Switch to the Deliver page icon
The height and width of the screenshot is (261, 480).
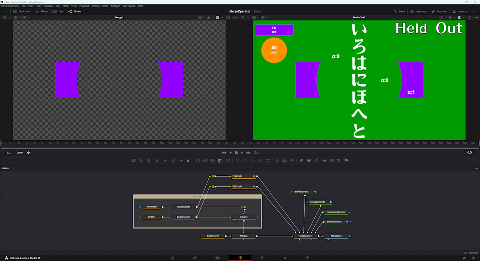point(307,258)
